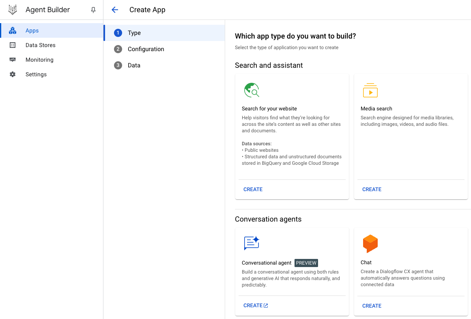Screen dimensions: 471x319
Task: Jump to the Configuration step
Action: 146,49
